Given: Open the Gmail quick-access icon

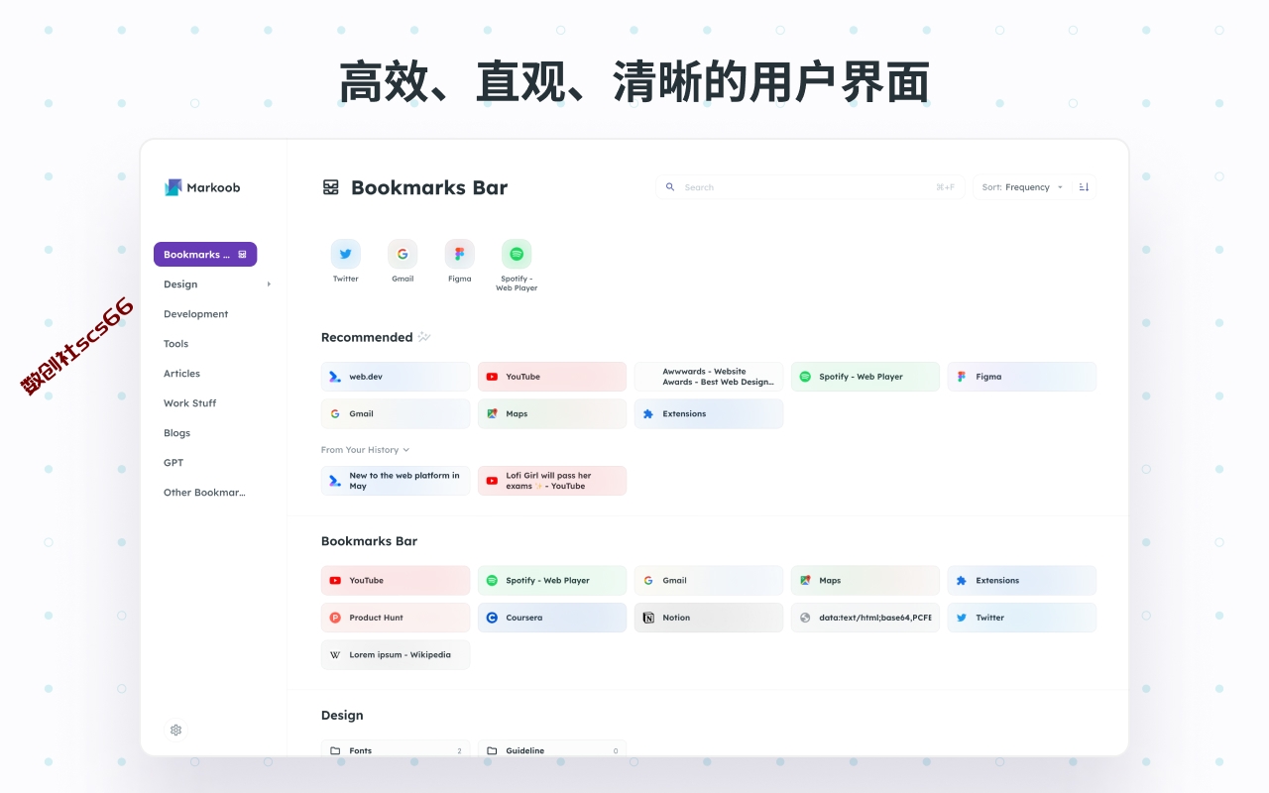Looking at the screenshot, I should click(x=403, y=254).
